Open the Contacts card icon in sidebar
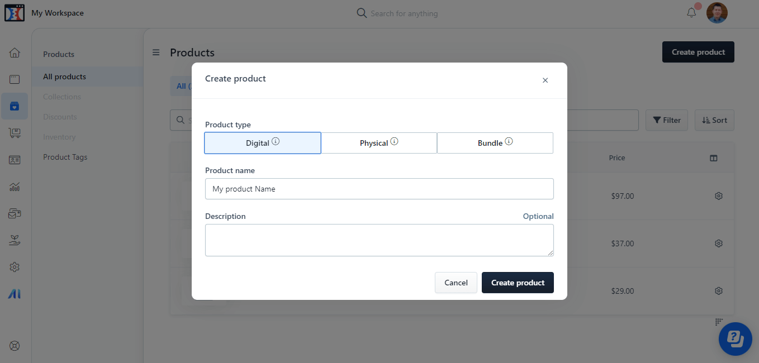 (15, 159)
